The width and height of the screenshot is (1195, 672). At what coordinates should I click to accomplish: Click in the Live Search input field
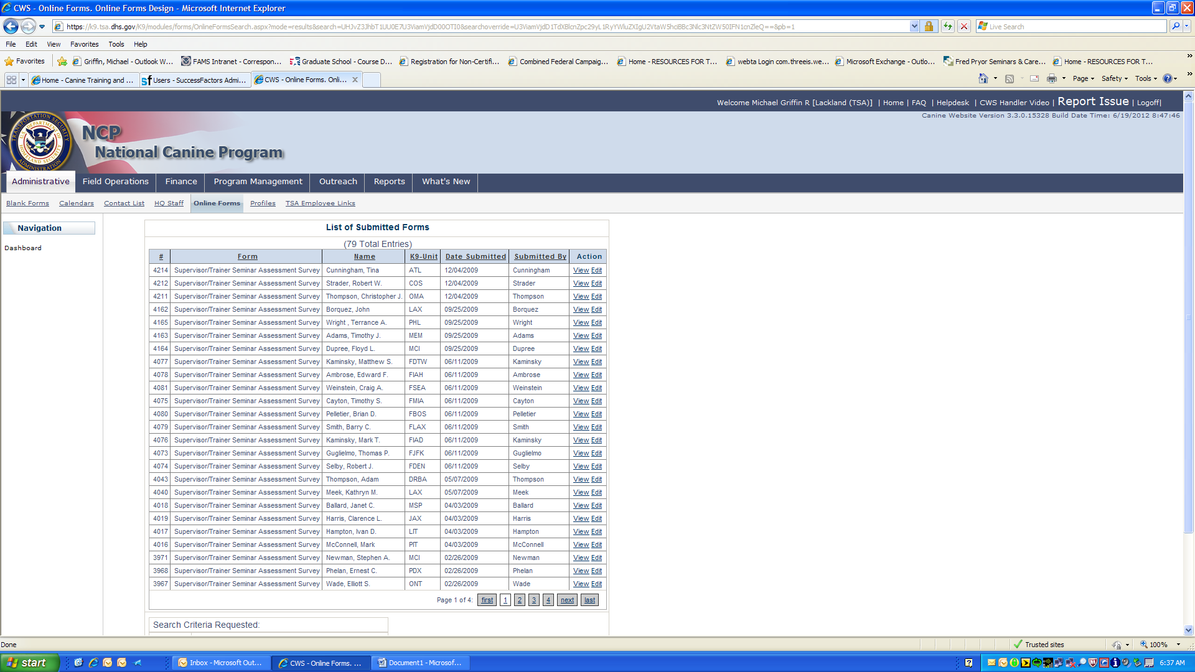click(1075, 27)
